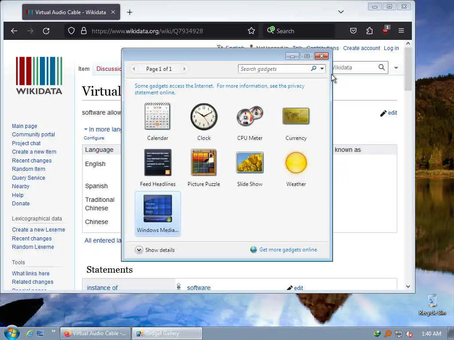Click the tracking protection shield icon
454x340 pixels.
(x=71, y=31)
